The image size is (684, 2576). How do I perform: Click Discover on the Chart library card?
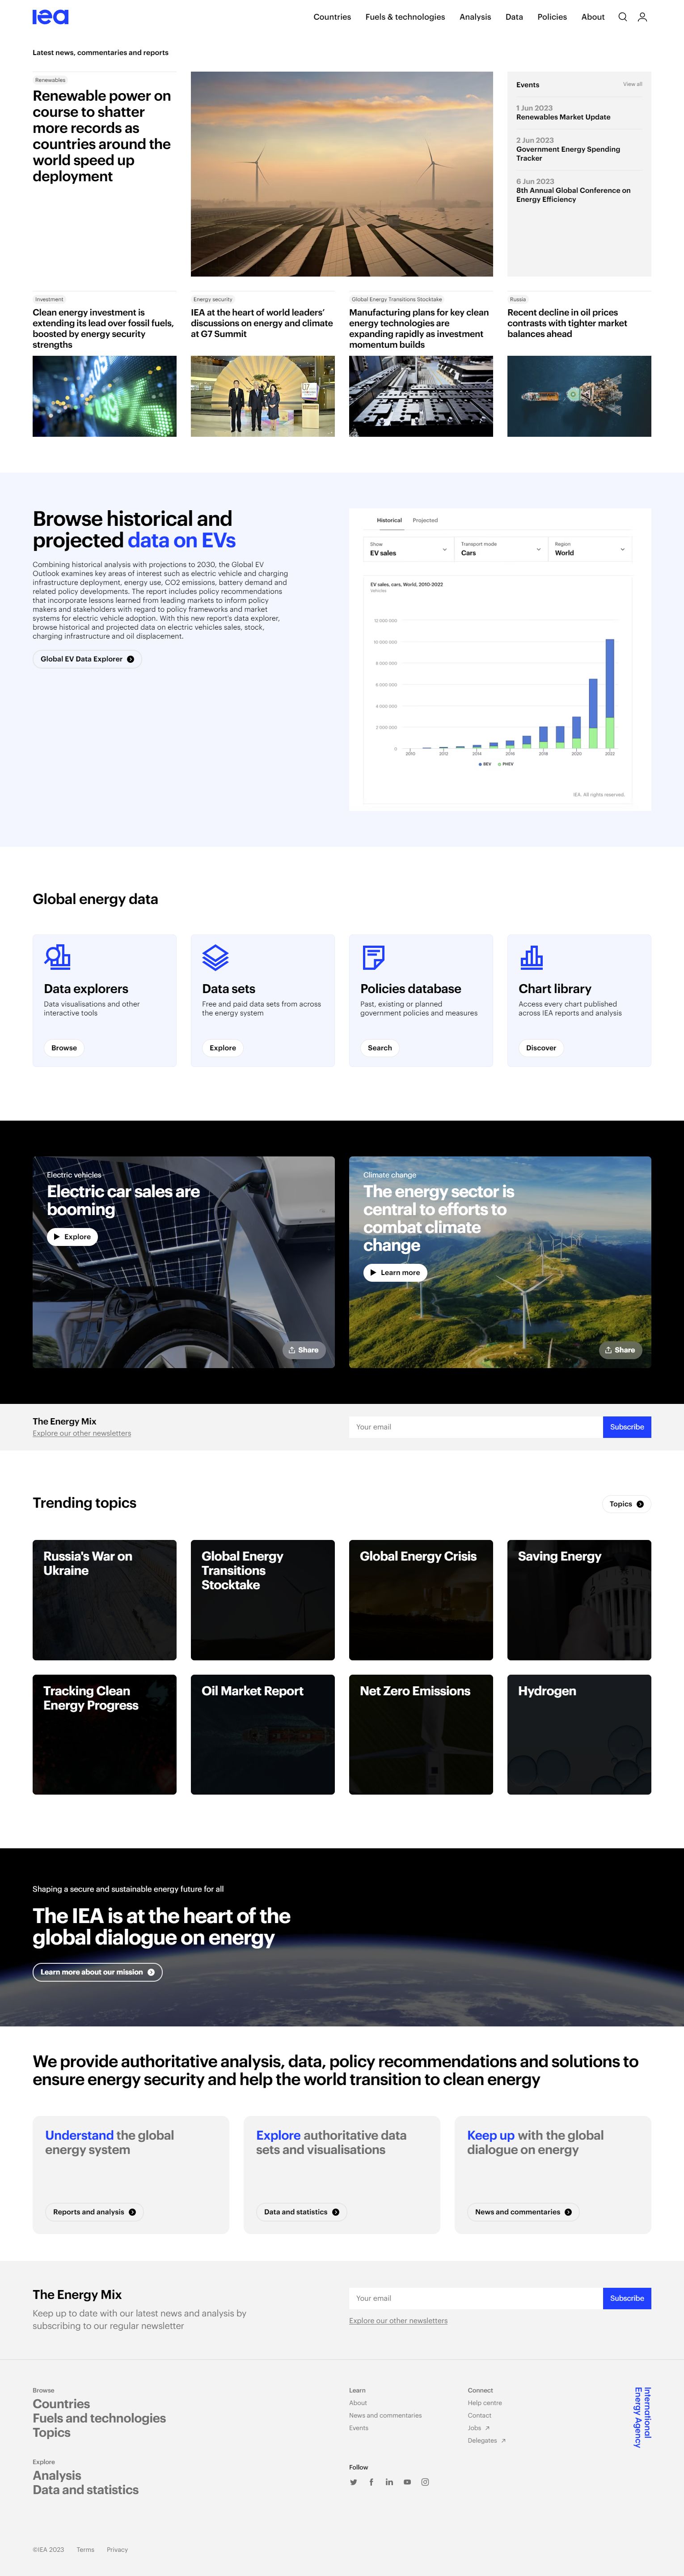(x=541, y=1048)
